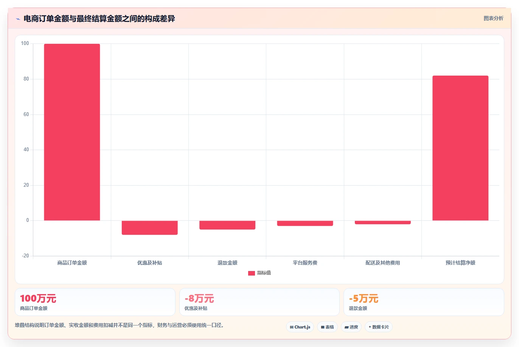This screenshot has width=519, height=347.
Task: Click the 商品订单金额 x-axis label
Action: pos(72,263)
